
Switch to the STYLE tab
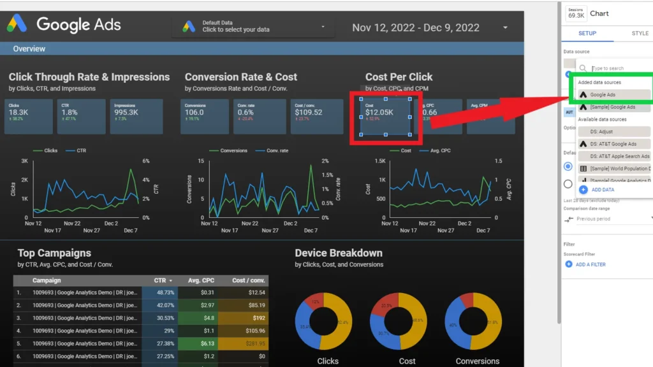coord(640,33)
